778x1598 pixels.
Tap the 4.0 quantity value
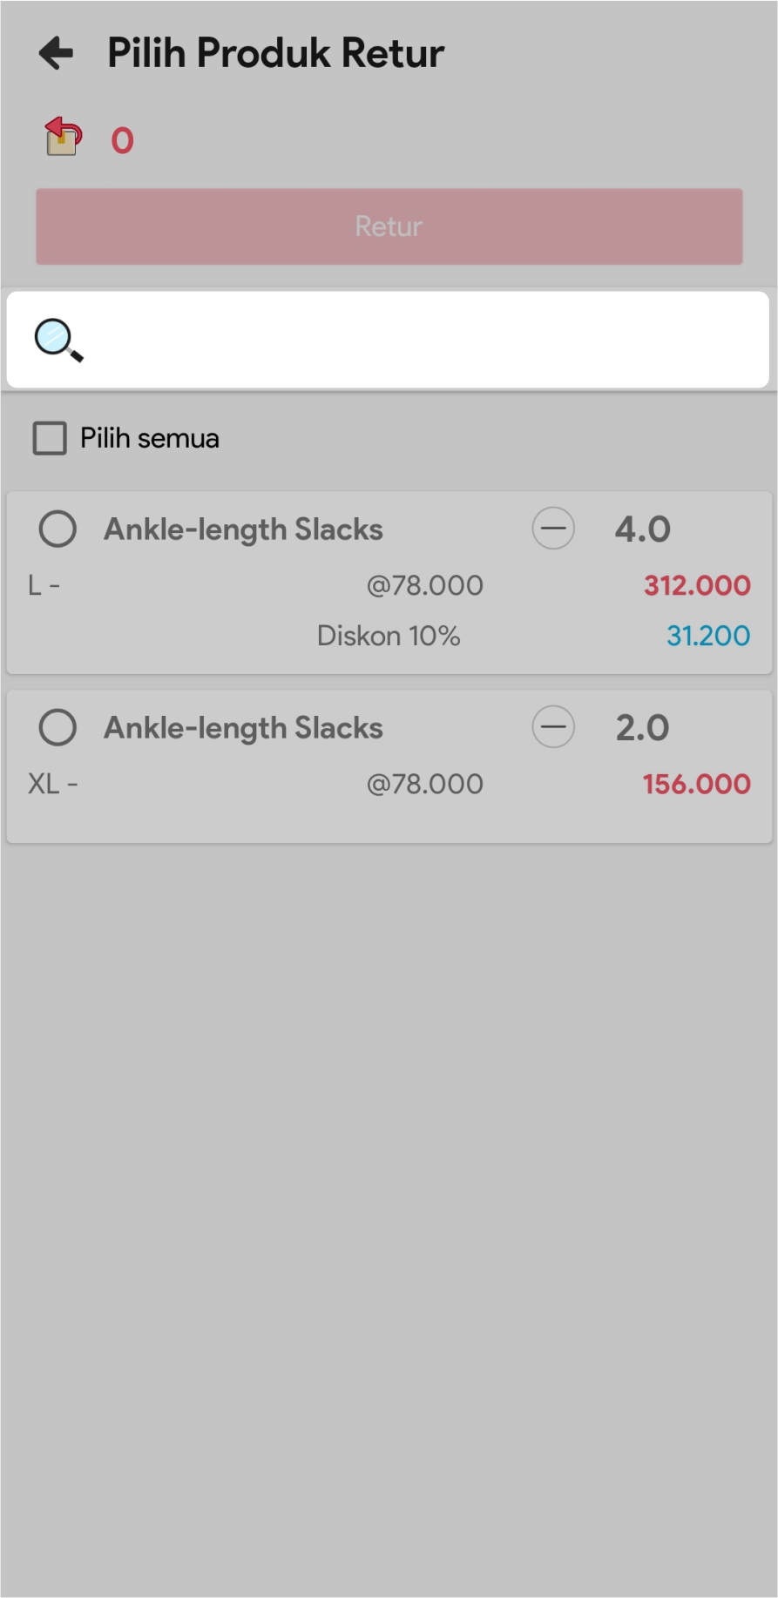tap(642, 529)
